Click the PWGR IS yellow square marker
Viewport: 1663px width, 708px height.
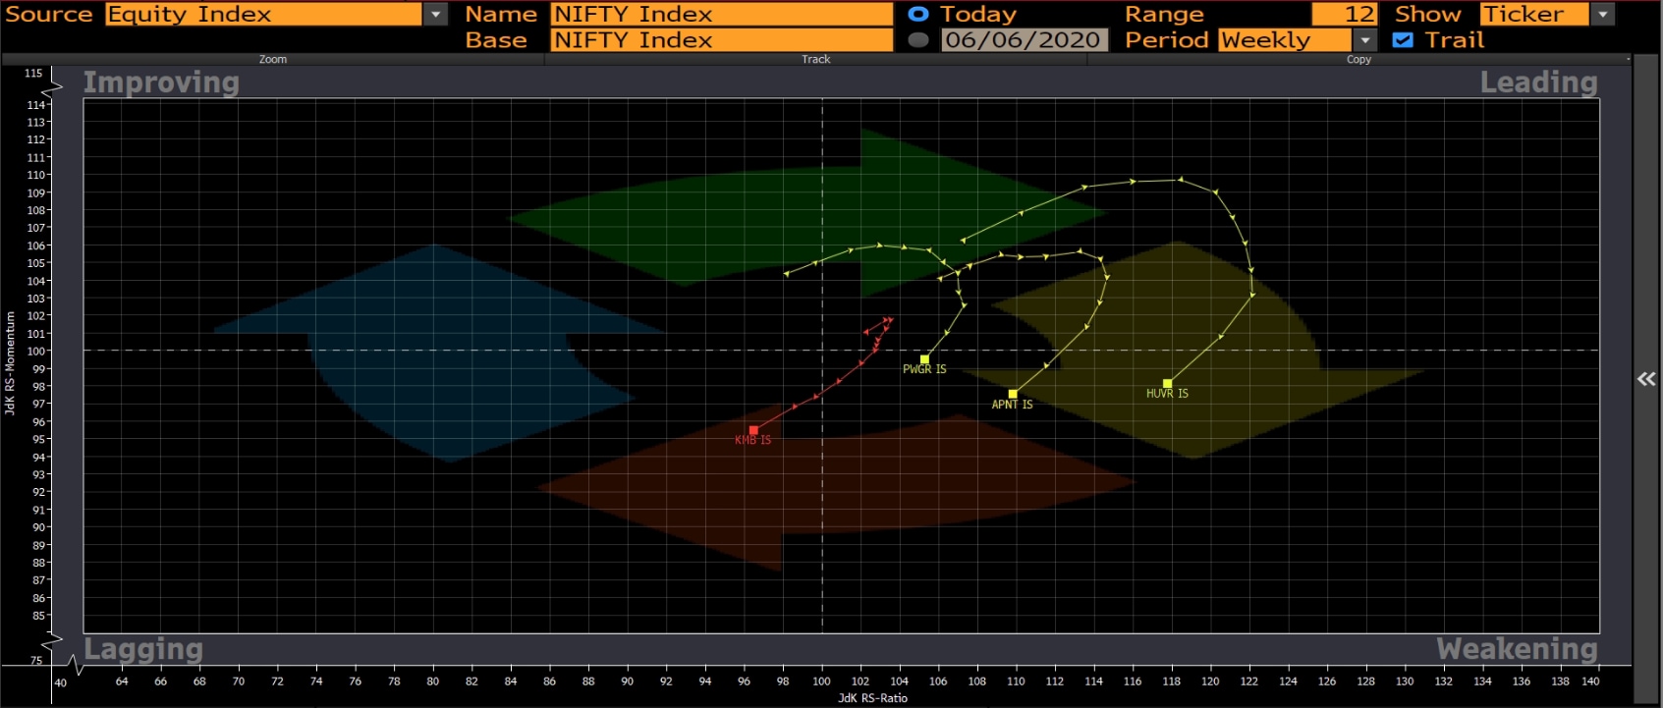coord(924,359)
